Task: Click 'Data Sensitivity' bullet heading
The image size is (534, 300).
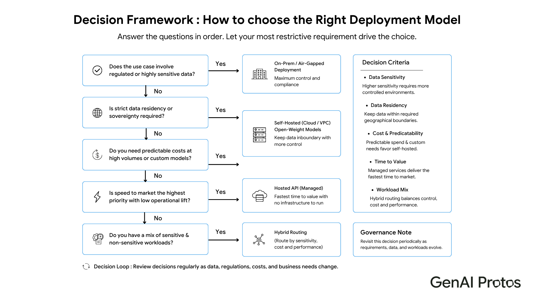Action: [x=387, y=77]
